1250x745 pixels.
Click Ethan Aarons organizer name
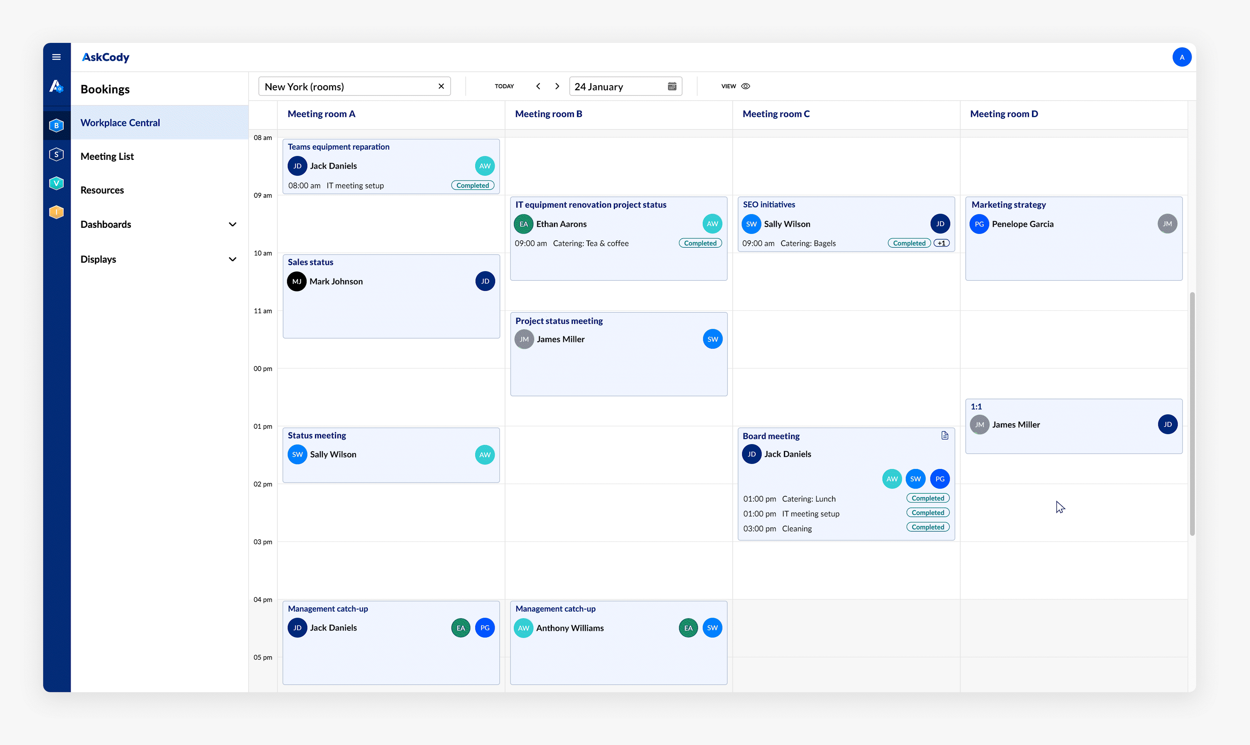[561, 224]
